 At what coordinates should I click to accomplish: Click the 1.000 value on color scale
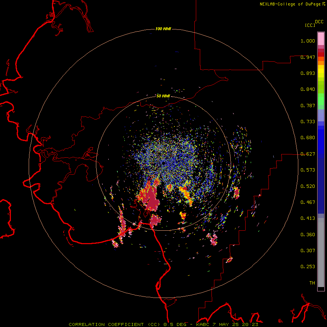point(308,41)
